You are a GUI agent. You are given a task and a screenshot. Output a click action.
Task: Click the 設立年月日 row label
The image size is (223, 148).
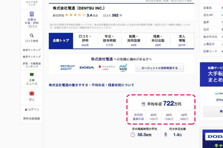click(210, 37)
